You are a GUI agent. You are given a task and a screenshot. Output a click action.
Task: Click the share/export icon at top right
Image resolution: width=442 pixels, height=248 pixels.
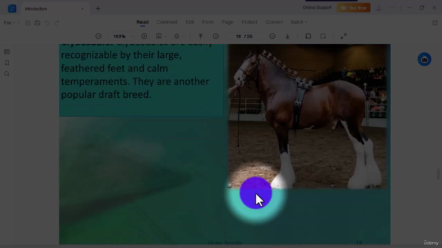click(x=435, y=23)
